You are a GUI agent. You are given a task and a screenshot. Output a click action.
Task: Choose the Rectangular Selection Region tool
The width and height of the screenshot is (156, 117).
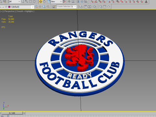[31, 2]
